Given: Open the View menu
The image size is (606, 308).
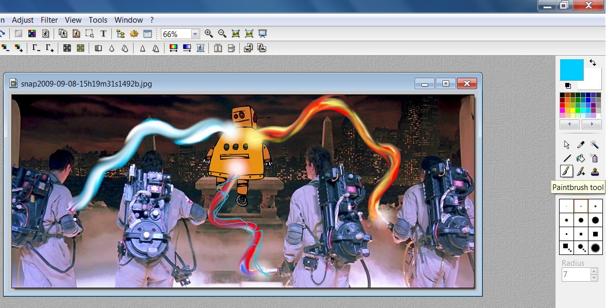Looking at the screenshot, I should (73, 20).
